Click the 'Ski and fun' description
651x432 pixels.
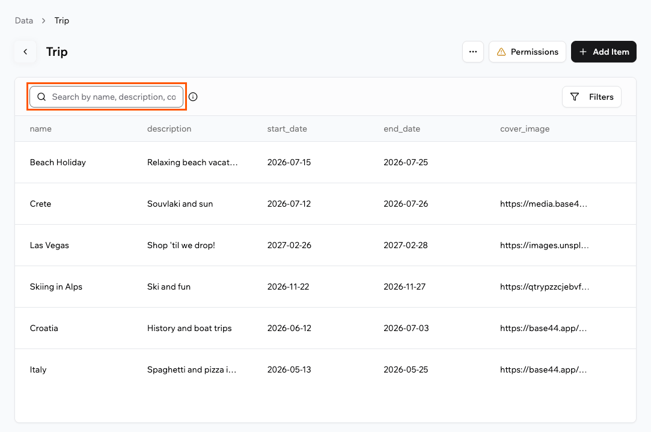point(168,287)
